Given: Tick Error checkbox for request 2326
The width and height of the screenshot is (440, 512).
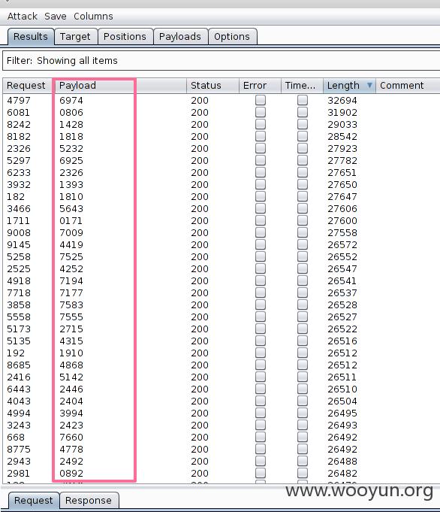Looking at the screenshot, I should pyautogui.click(x=261, y=148).
